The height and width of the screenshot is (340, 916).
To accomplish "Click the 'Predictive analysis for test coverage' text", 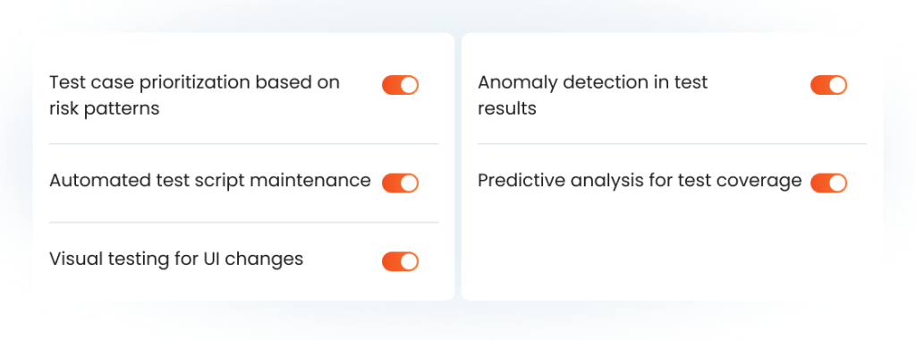I will coord(640,181).
